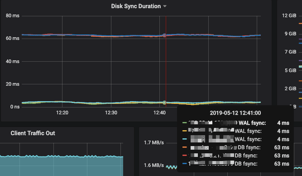The width and height of the screenshot is (302, 176).
Task: Click the 2 GiB label in the right panel
Action: (290, 88)
